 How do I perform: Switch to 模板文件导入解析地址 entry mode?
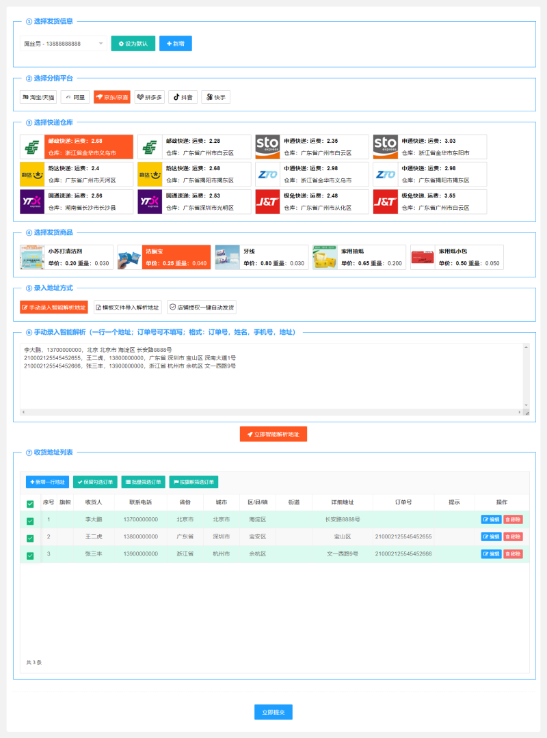pyautogui.click(x=127, y=307)
